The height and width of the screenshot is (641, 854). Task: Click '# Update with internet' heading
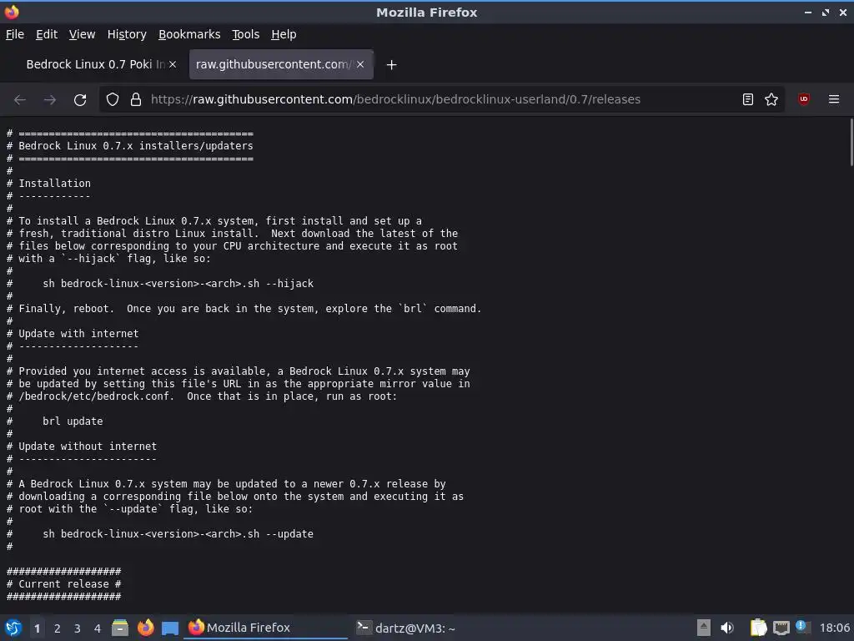tap(73, 334)
